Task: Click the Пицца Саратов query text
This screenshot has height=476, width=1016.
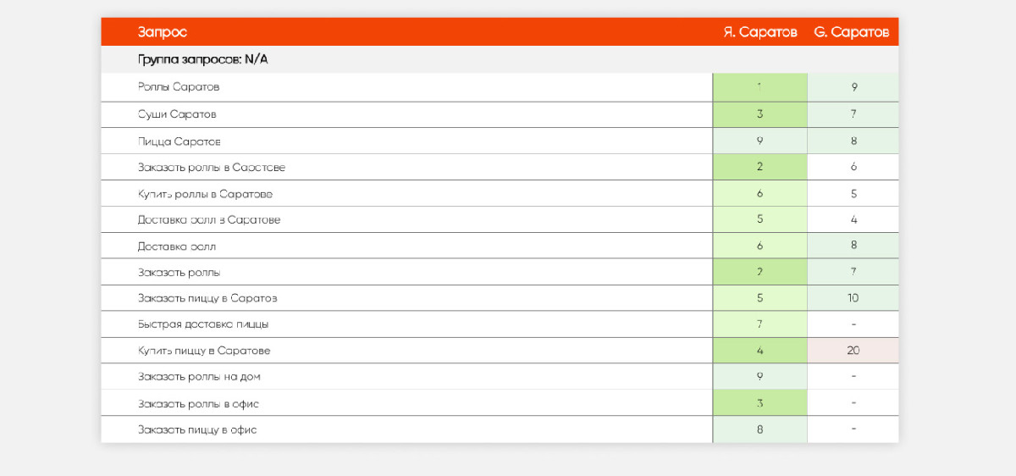Action: pyautogui.click(x=179, y=141)
